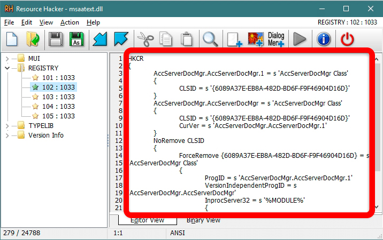Switch to the Binary View tab

click(x=203, y=220)
